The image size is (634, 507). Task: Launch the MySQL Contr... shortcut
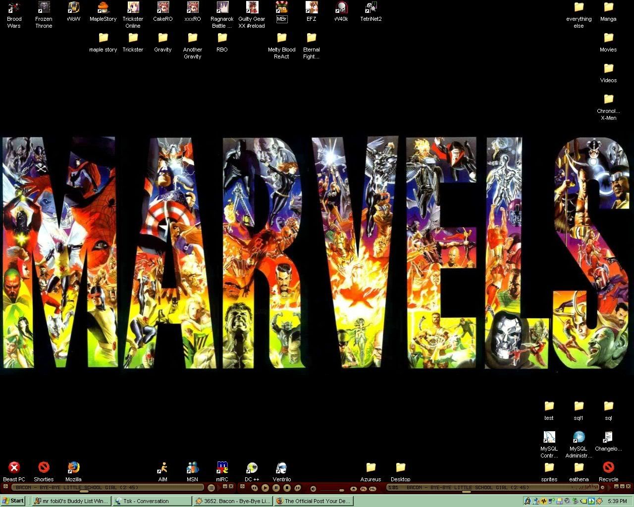click(x=549, y=445)
